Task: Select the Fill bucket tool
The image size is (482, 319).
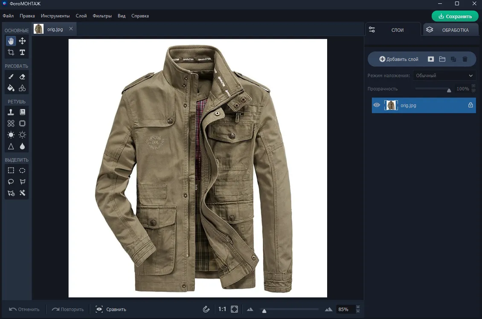Action: pos(11,88)
